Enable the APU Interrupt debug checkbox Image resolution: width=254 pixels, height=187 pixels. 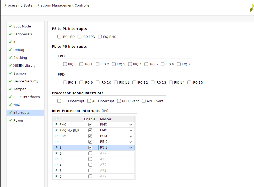tap(89, 101)
